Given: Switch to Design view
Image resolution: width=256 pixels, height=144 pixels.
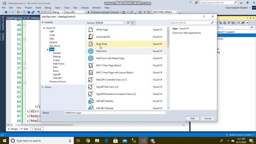Looking at the screenshot, I should 12,129.
